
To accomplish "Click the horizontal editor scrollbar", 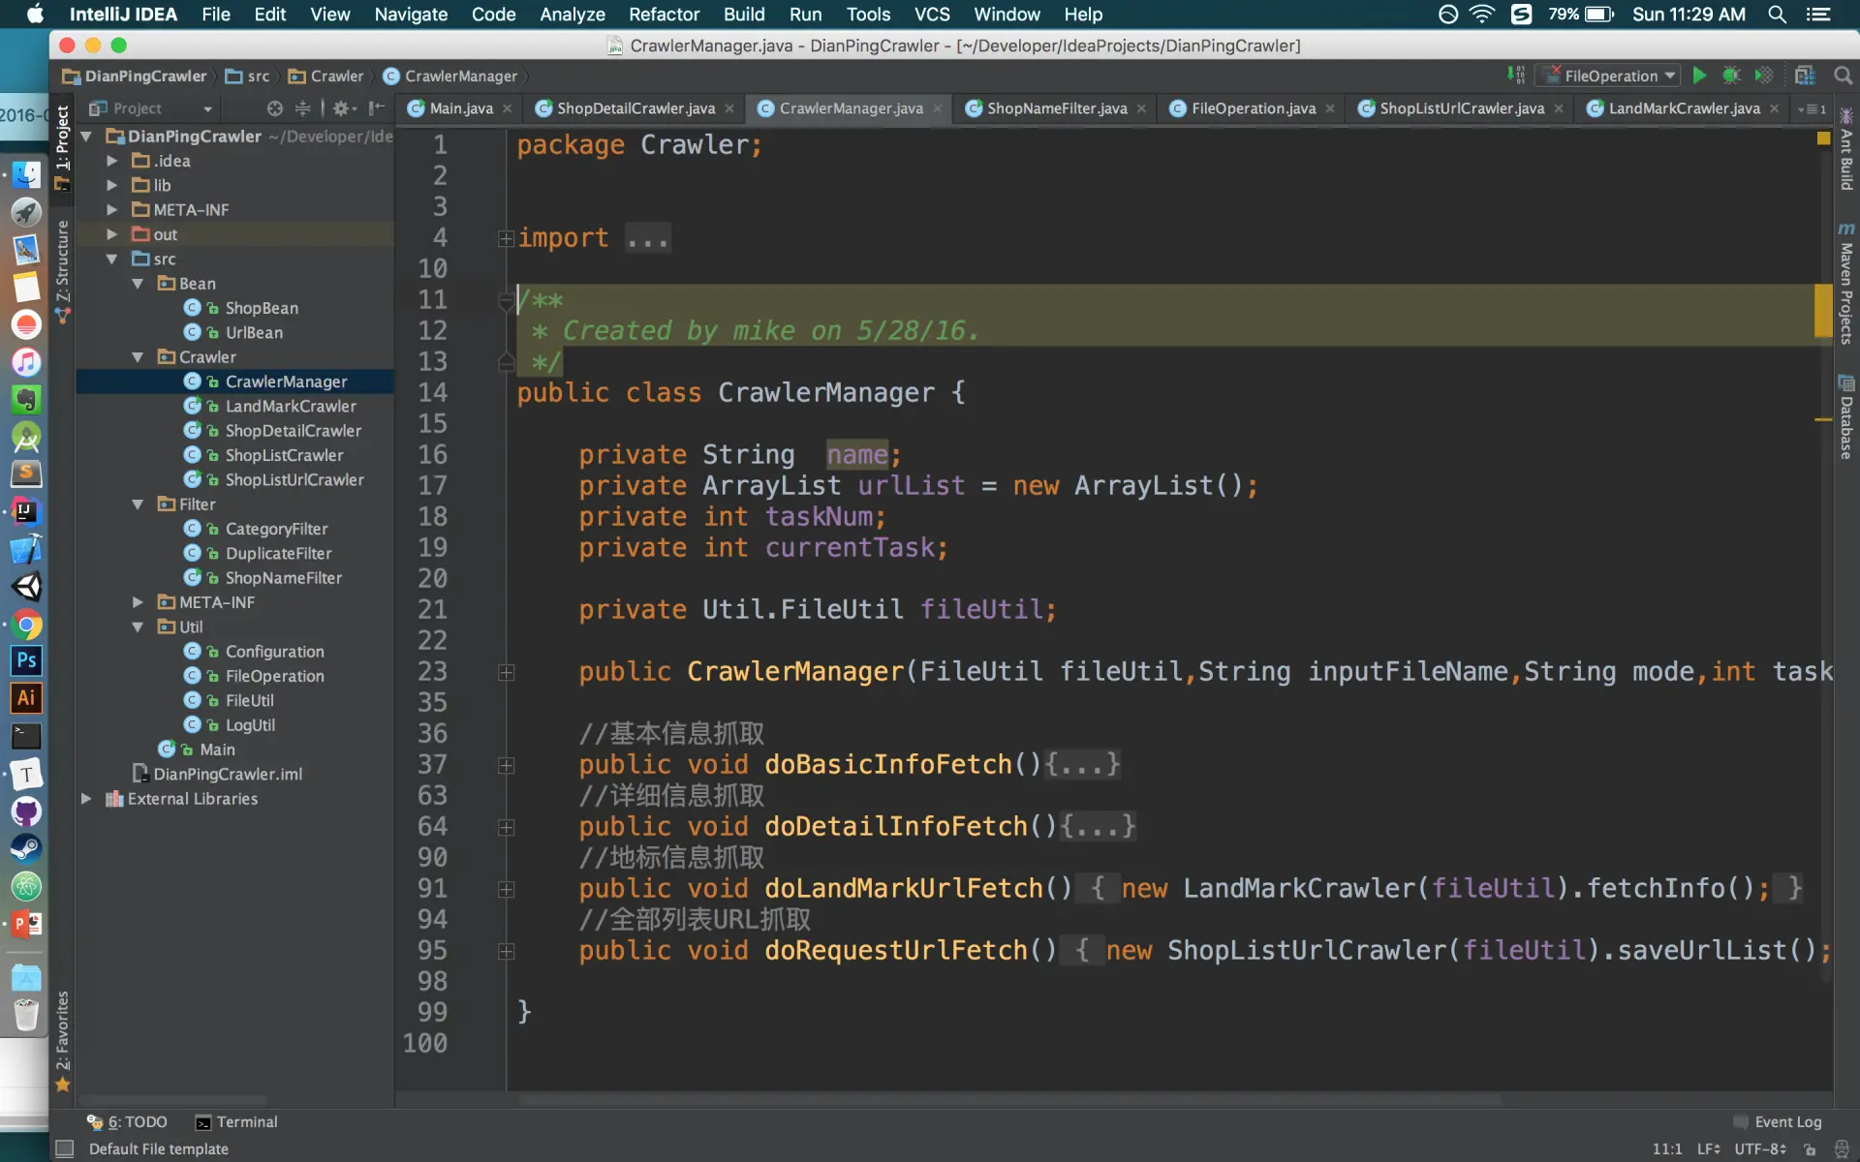I will pyautogui.click(x=1007, y=1100).
